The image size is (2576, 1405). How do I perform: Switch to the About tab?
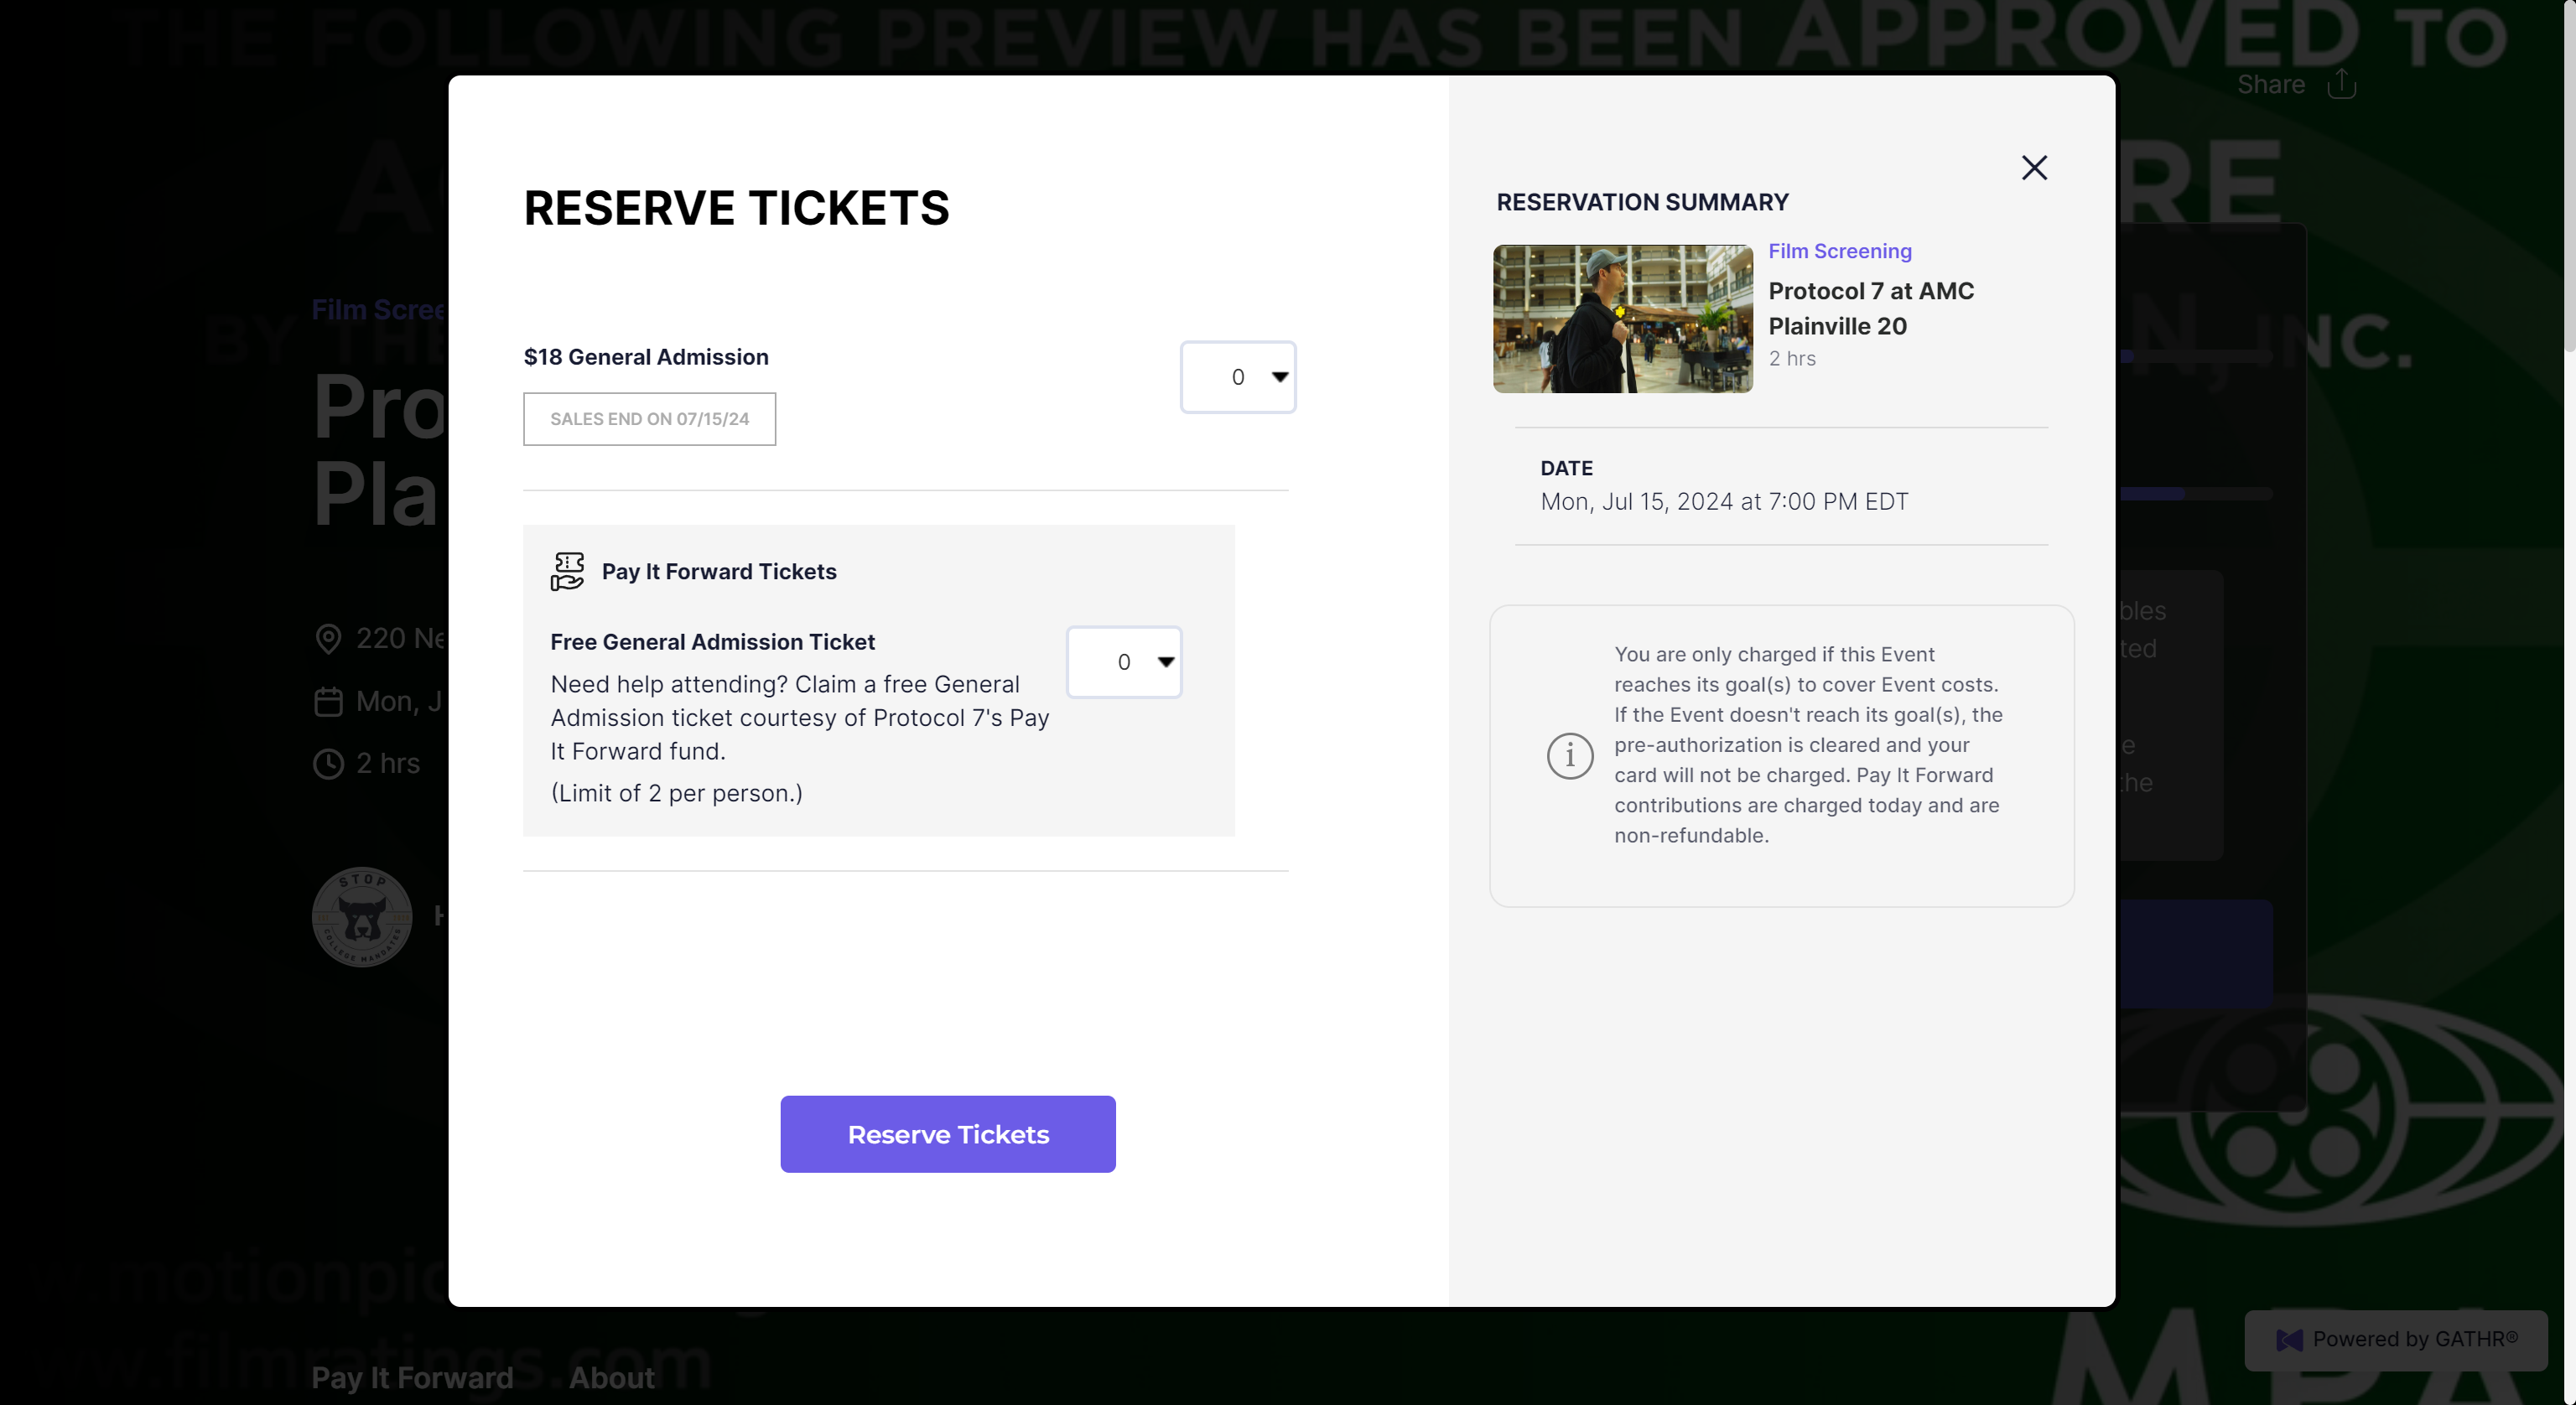pyautogui.click(x=612, y=1377)
